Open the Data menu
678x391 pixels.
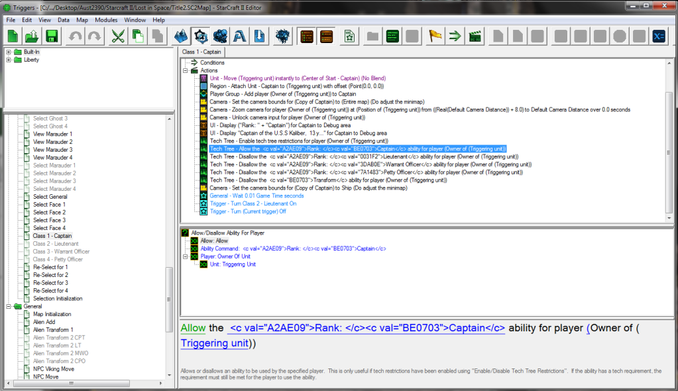click(x=64, y=20)
